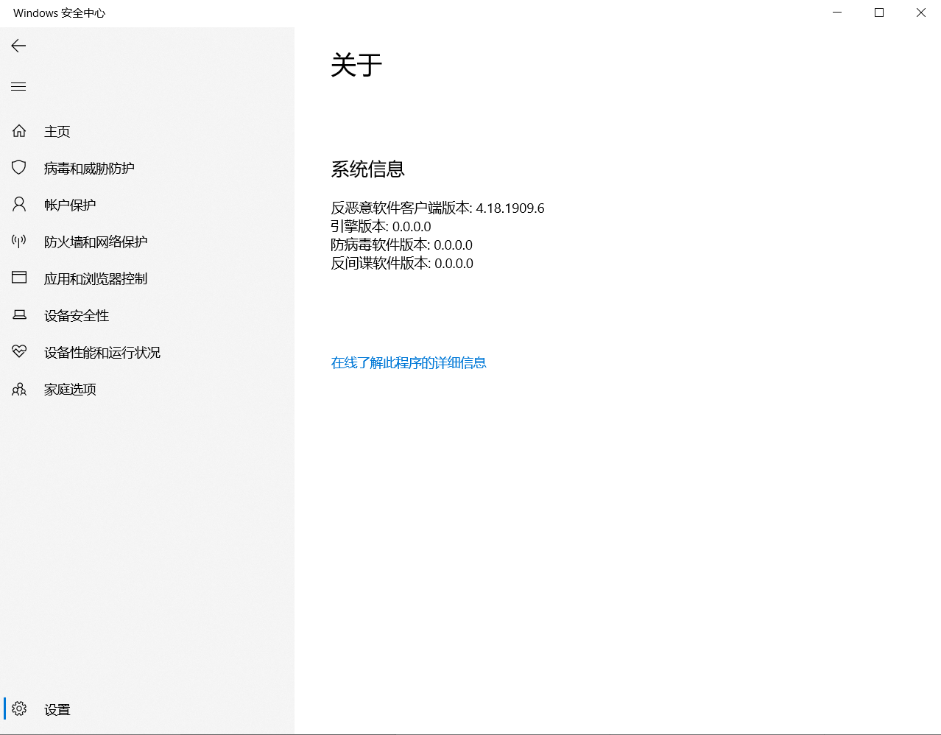Minimize the Windows 安全中心 window
Viewport: 941px width, 735px height.
(x=837, y=13)
